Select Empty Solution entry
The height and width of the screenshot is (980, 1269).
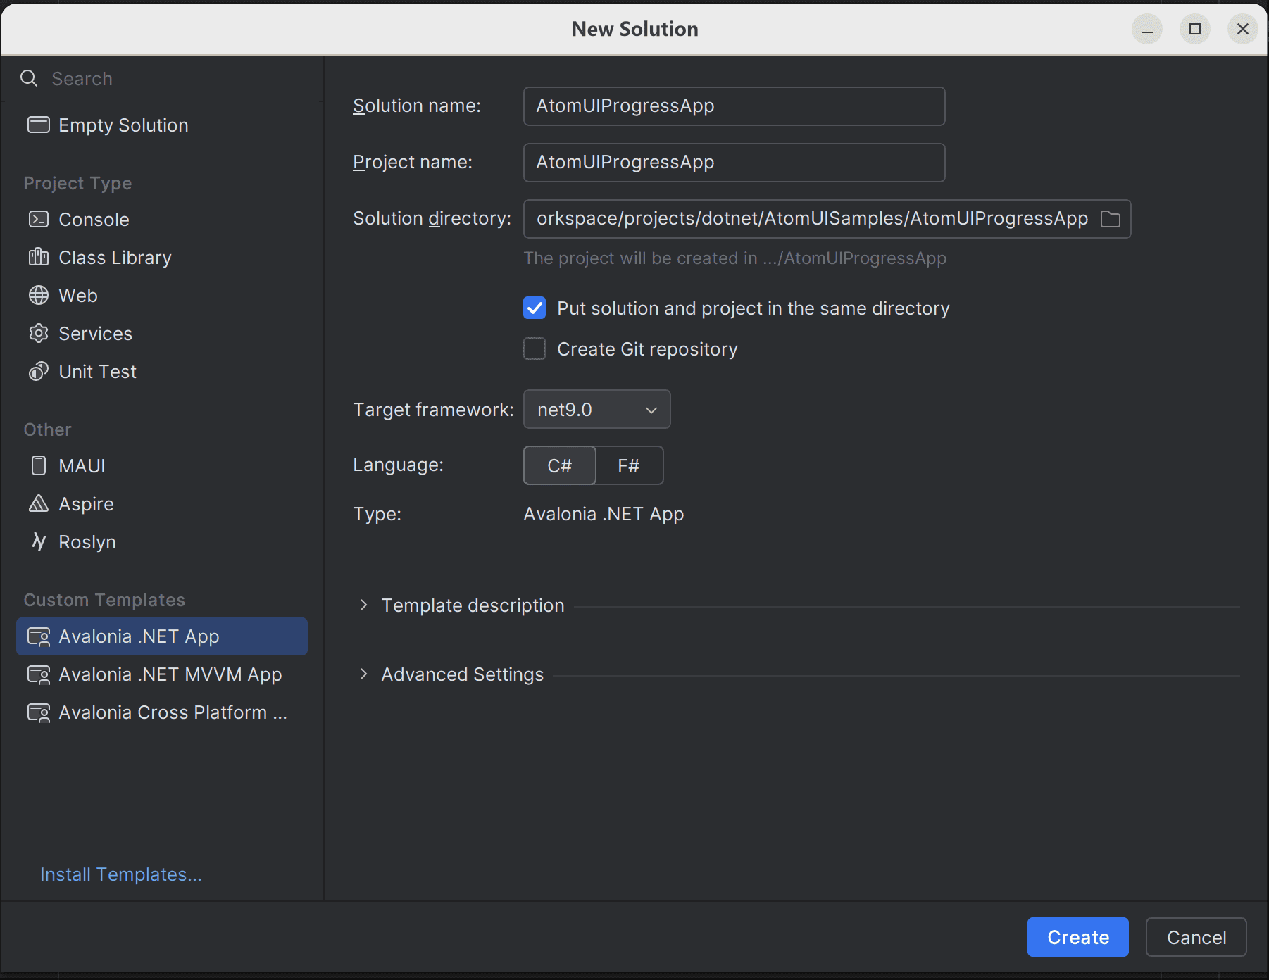(162, 125)
